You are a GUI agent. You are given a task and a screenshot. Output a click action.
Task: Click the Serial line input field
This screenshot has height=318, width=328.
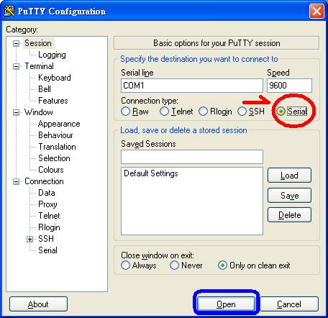pos(192,86)
